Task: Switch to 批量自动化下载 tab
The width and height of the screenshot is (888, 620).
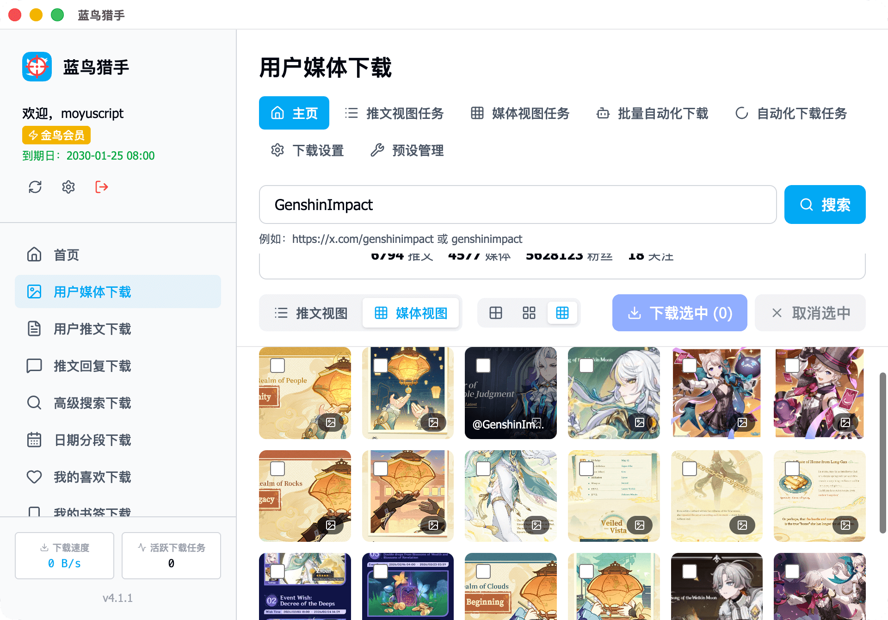Action: click(653, 113)
